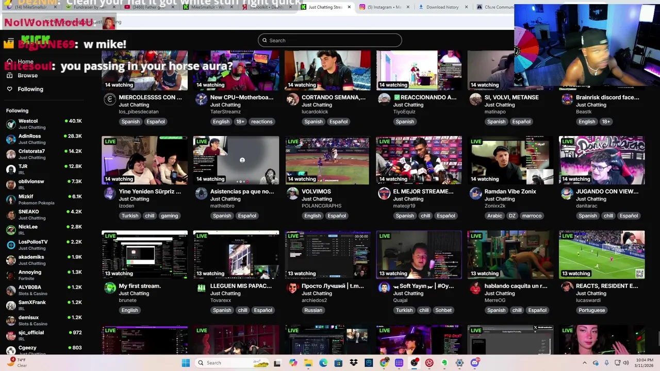Click the Windows taskbar Search box
The image size is (660, 371).
click(233, 363)
